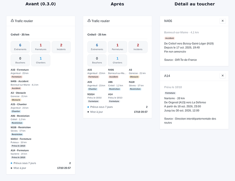Viewport: 235px width, 181px height.
Task: Select the 1 Chantiers tile in the Avant card
Action: click(41, 60)
